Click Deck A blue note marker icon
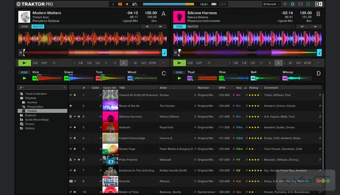Viewport: 340px width, 195px height. tap(164, 52)
